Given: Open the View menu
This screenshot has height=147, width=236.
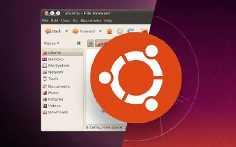Looking at the screenshot, I should coord(65,21).
